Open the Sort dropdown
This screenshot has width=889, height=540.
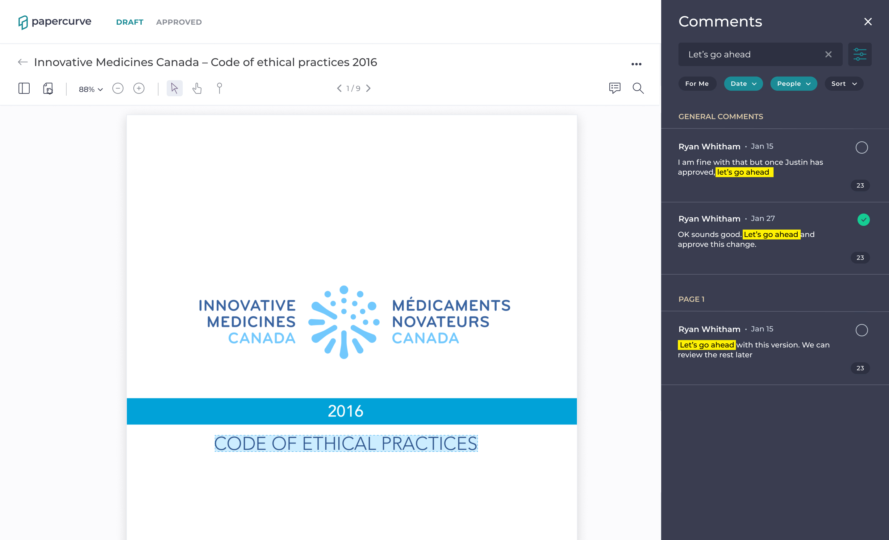(844, 84)
